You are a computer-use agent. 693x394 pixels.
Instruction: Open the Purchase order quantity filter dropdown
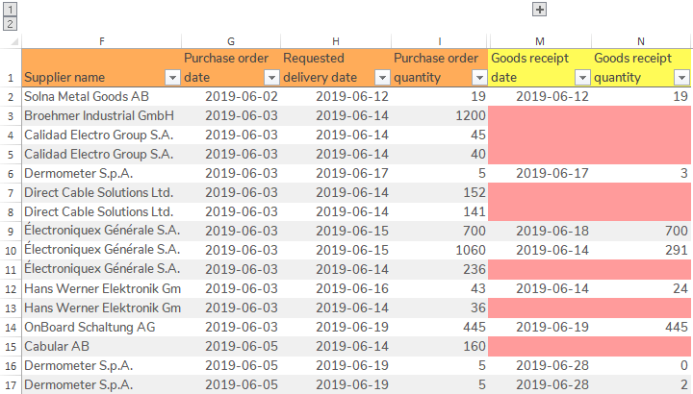[x=478, y=77]
